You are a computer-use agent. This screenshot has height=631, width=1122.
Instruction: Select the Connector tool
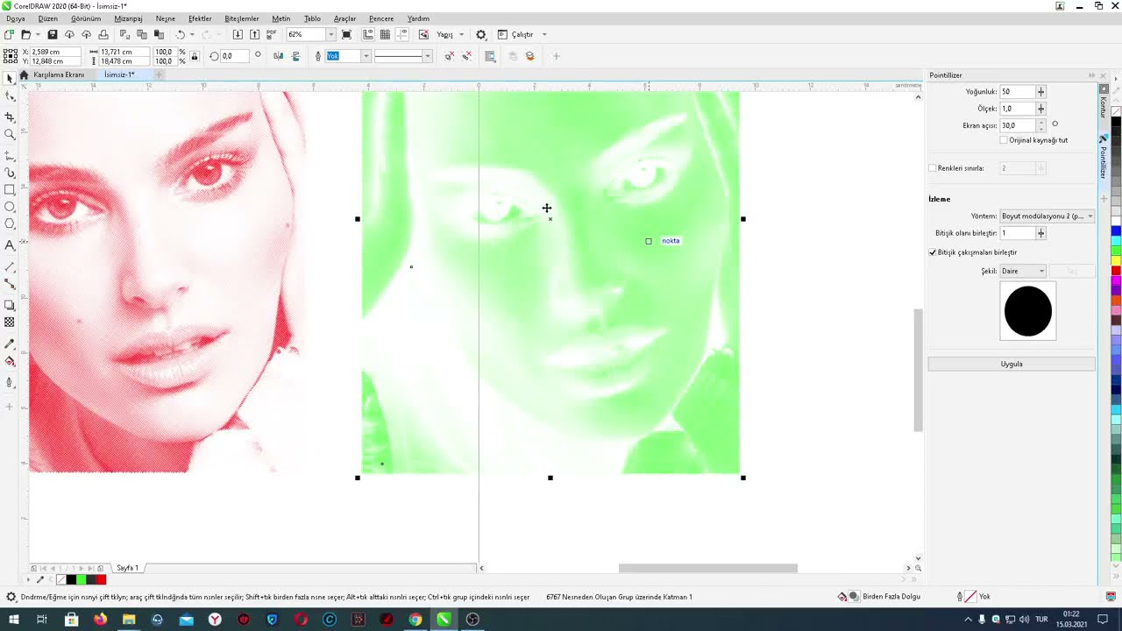[10, 285]
